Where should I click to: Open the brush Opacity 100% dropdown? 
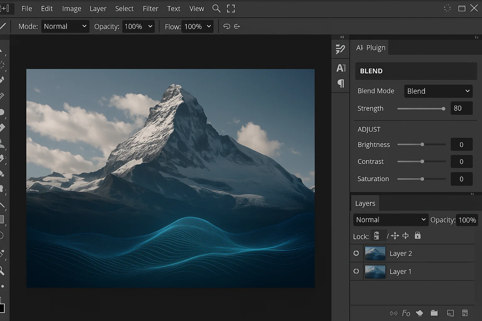(x=138, y=26)
